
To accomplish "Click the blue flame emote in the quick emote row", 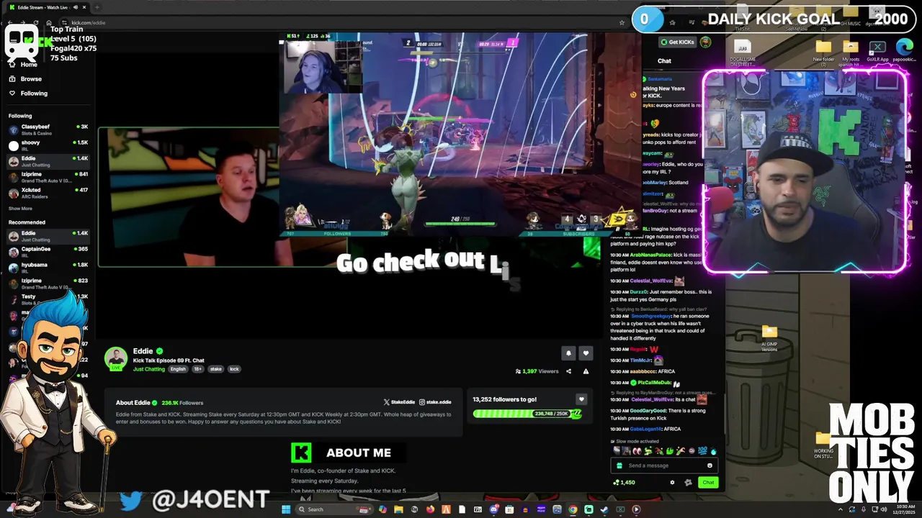I will click(x=714, y=451).
